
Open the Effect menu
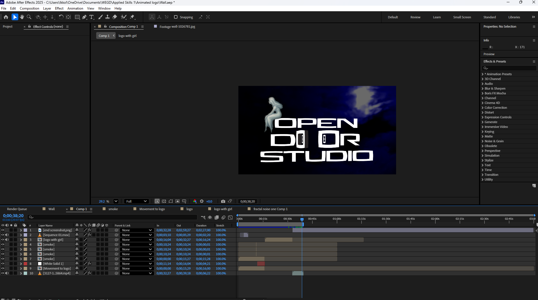59,8
